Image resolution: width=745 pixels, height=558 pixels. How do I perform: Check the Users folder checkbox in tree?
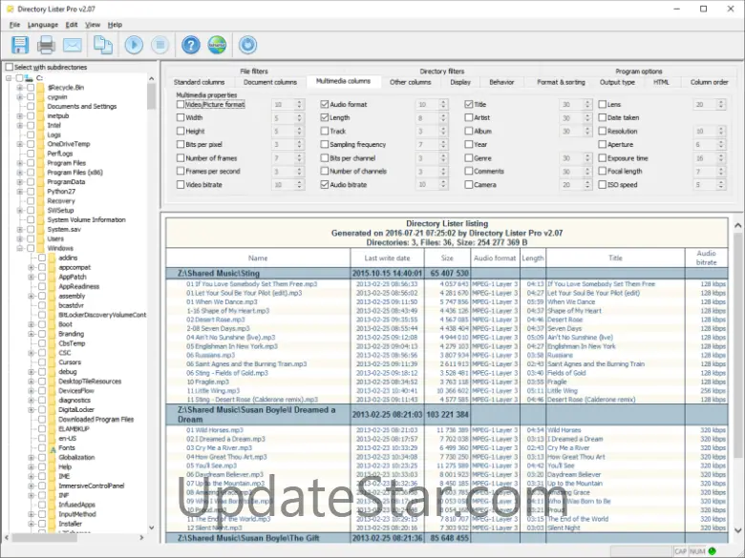31,238
